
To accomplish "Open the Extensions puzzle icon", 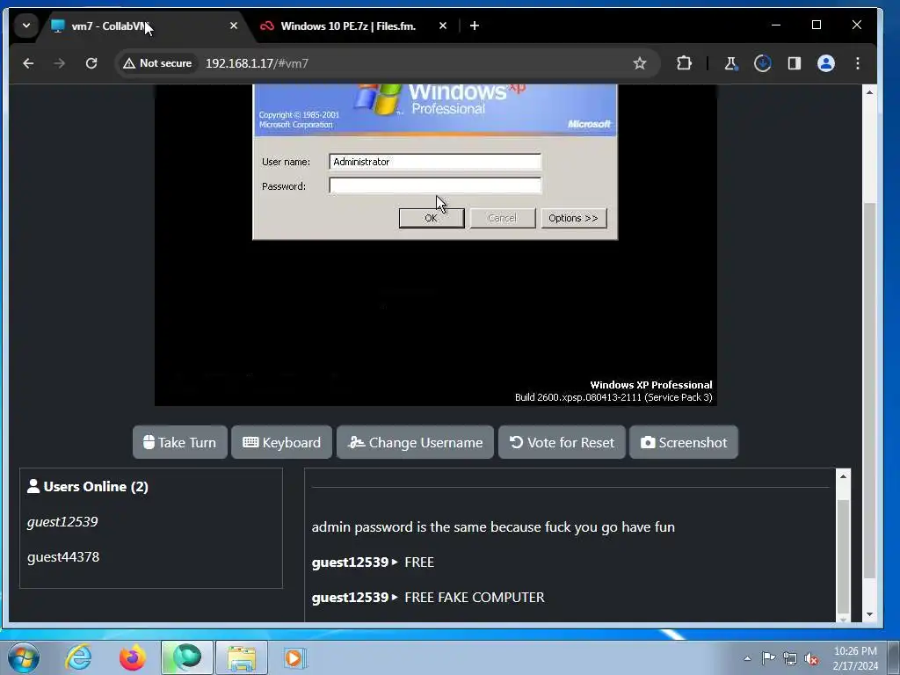I will pyautogui.click(x=684, y=63).
